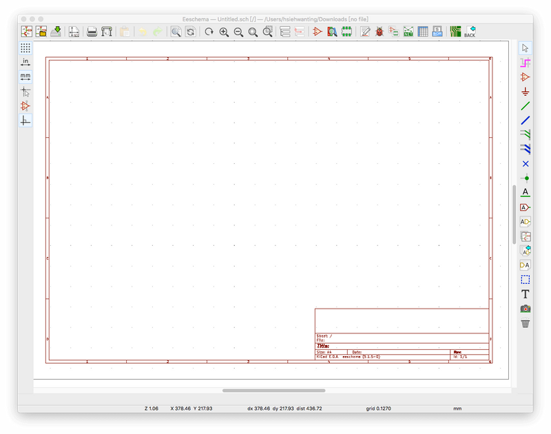The width and height of the screenshot is (551, 434).
Task: Generate bill of materials with BOM icon
Action: (437, 32)
